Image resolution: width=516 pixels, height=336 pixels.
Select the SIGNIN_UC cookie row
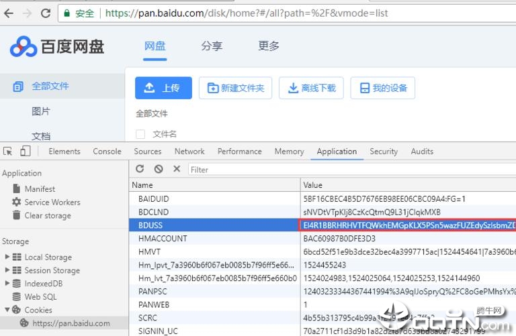pyautogui.click(x=322, y=331)
